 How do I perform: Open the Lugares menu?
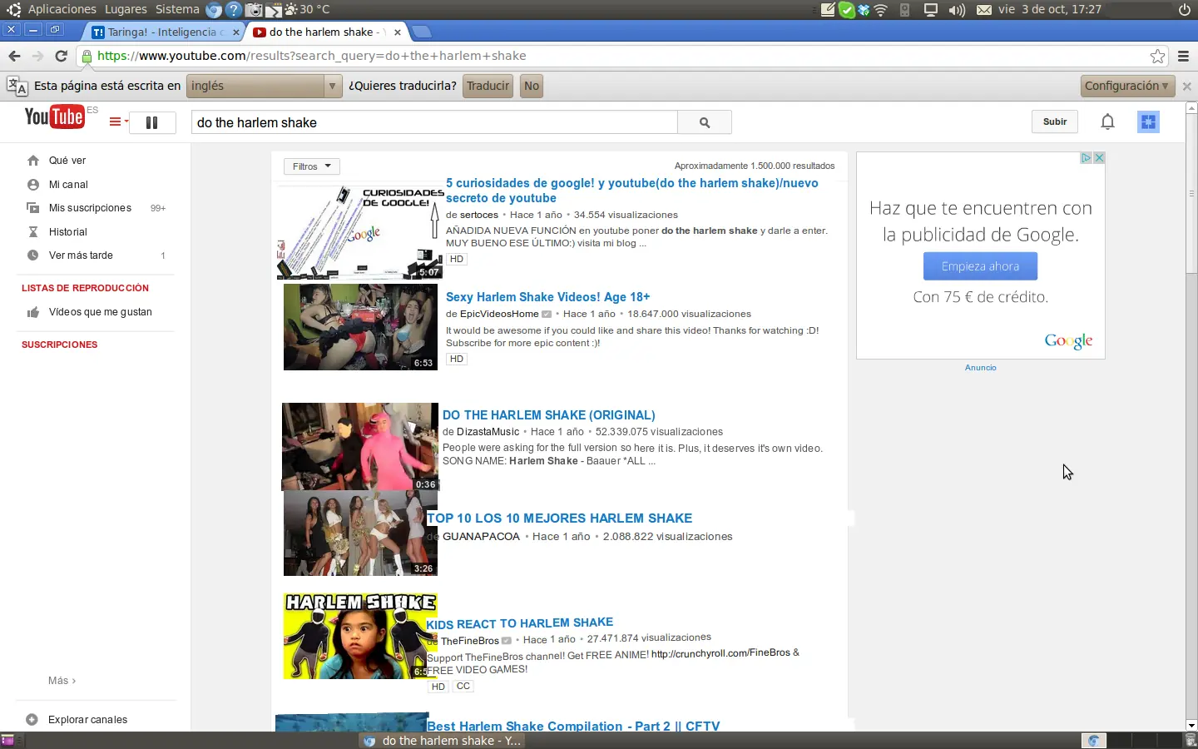point(126,9)
